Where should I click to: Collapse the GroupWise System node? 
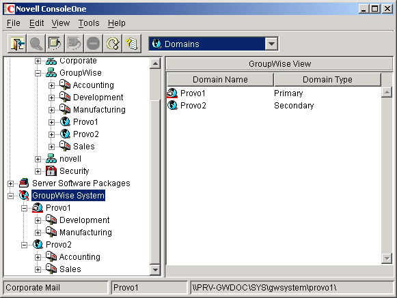tap(10, 196)
